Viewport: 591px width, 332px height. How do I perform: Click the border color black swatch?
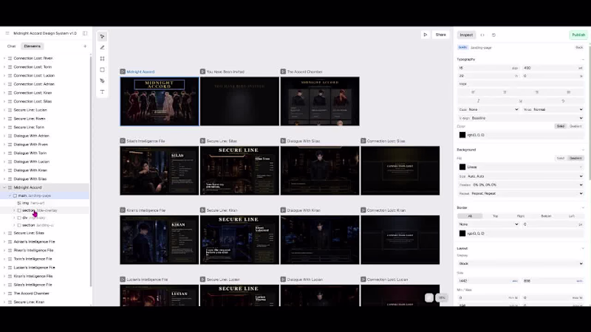[462, 233]
